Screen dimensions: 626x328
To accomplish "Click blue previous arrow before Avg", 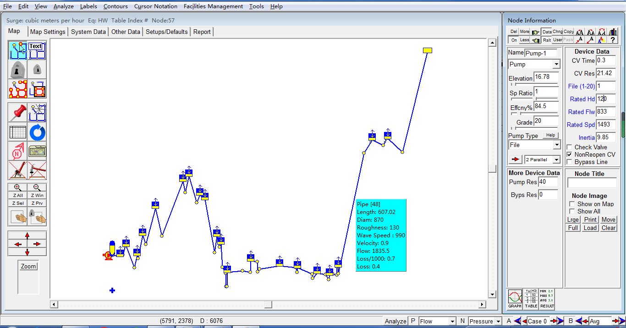I will pyautogui.click(x=579, y=321).
